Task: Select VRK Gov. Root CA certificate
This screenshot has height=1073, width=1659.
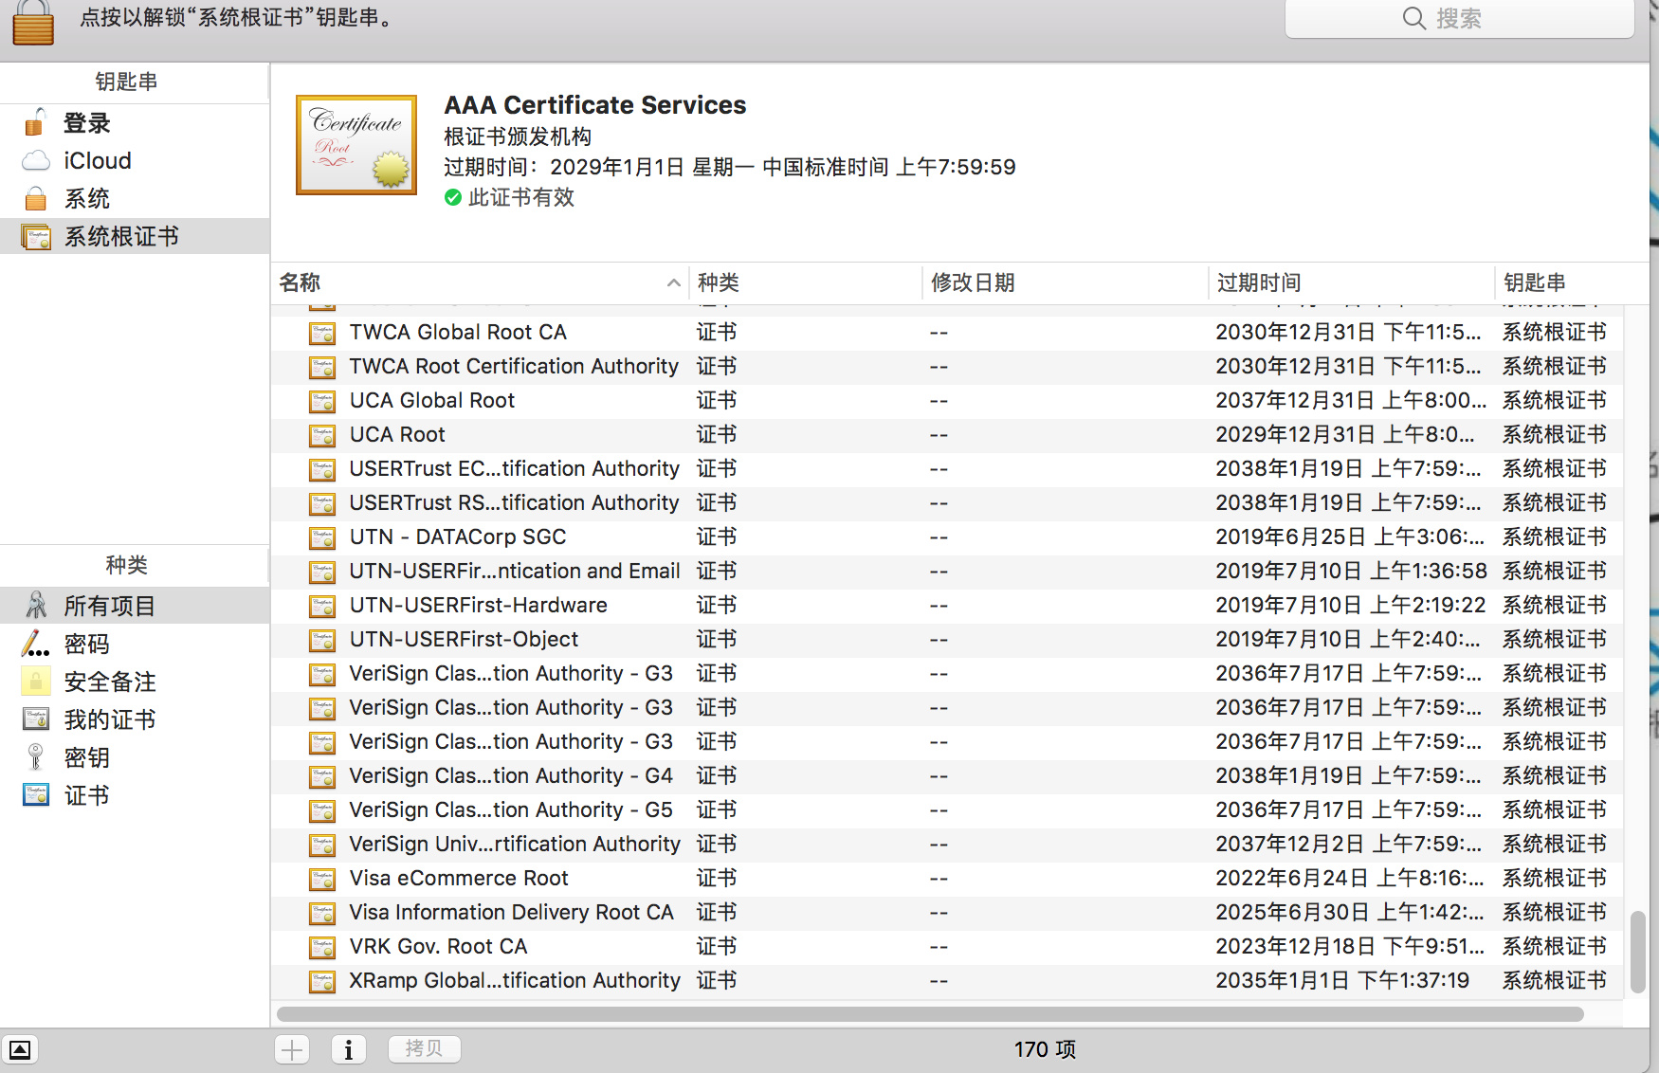Action: click(946, 947)
